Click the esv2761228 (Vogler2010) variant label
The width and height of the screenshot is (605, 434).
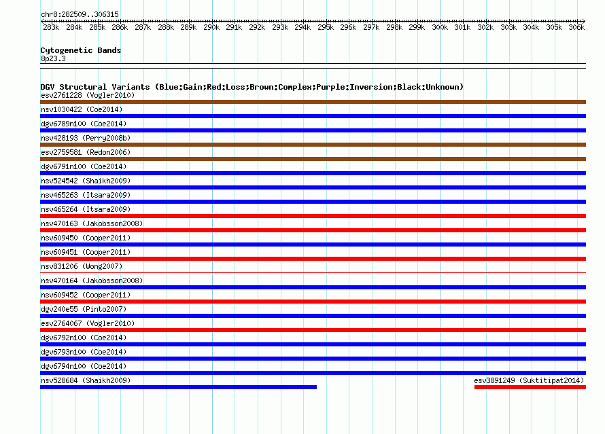click(x=87, y=95)
